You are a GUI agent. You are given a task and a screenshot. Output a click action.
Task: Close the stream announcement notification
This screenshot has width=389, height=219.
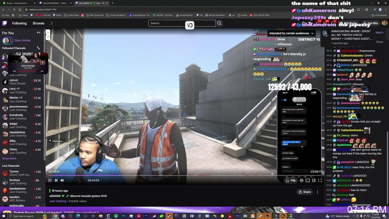(x=379, y=42)
